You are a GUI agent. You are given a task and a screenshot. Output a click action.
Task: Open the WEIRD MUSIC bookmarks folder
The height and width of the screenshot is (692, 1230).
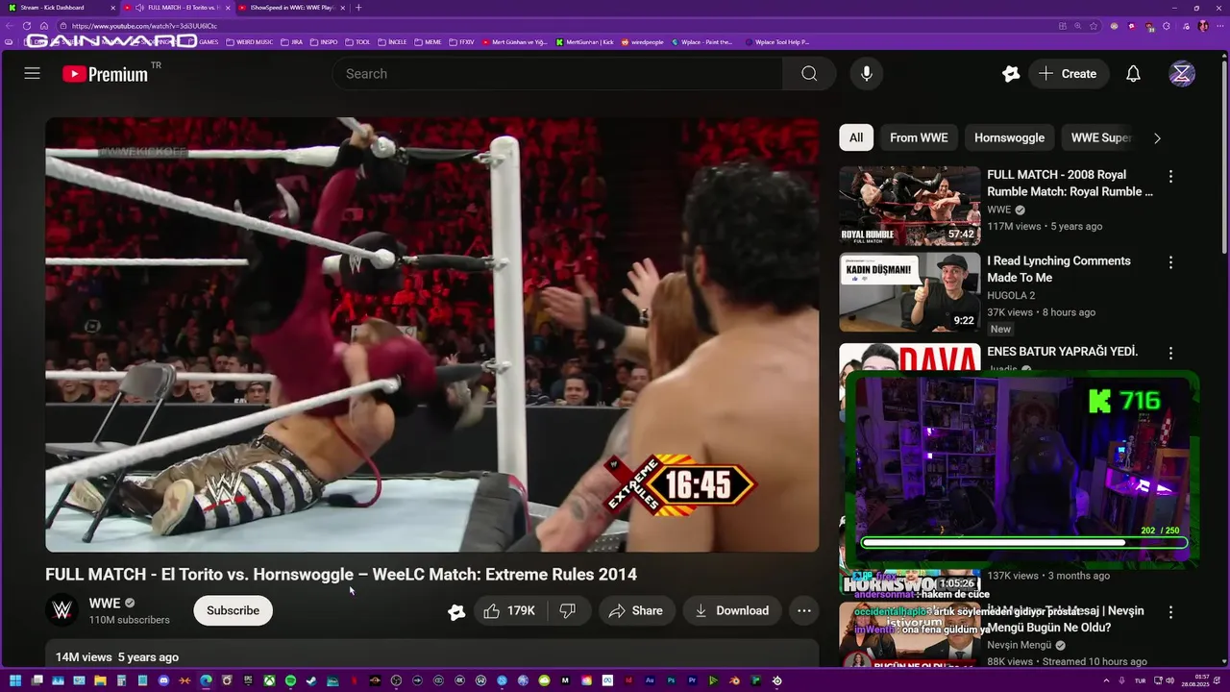[249, 42]
